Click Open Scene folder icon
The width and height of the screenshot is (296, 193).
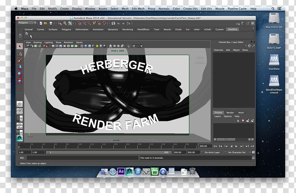pyautogui.click(x=46, y=23)
